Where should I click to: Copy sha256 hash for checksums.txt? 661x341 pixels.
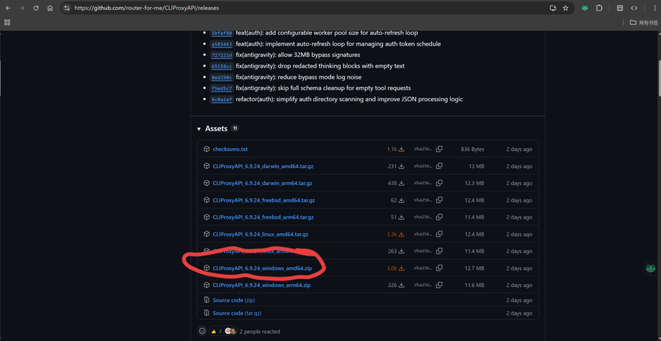(x=439, y=149)
